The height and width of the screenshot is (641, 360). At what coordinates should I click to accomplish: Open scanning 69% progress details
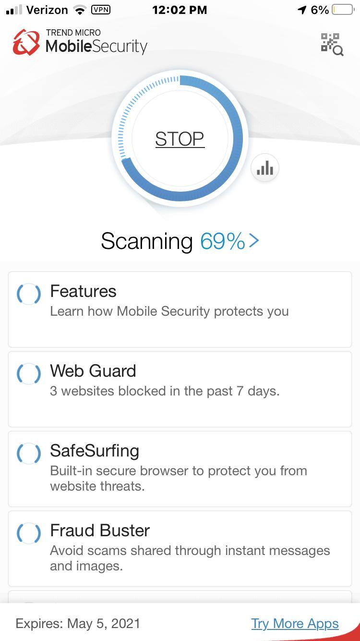(x=222, y=241)
